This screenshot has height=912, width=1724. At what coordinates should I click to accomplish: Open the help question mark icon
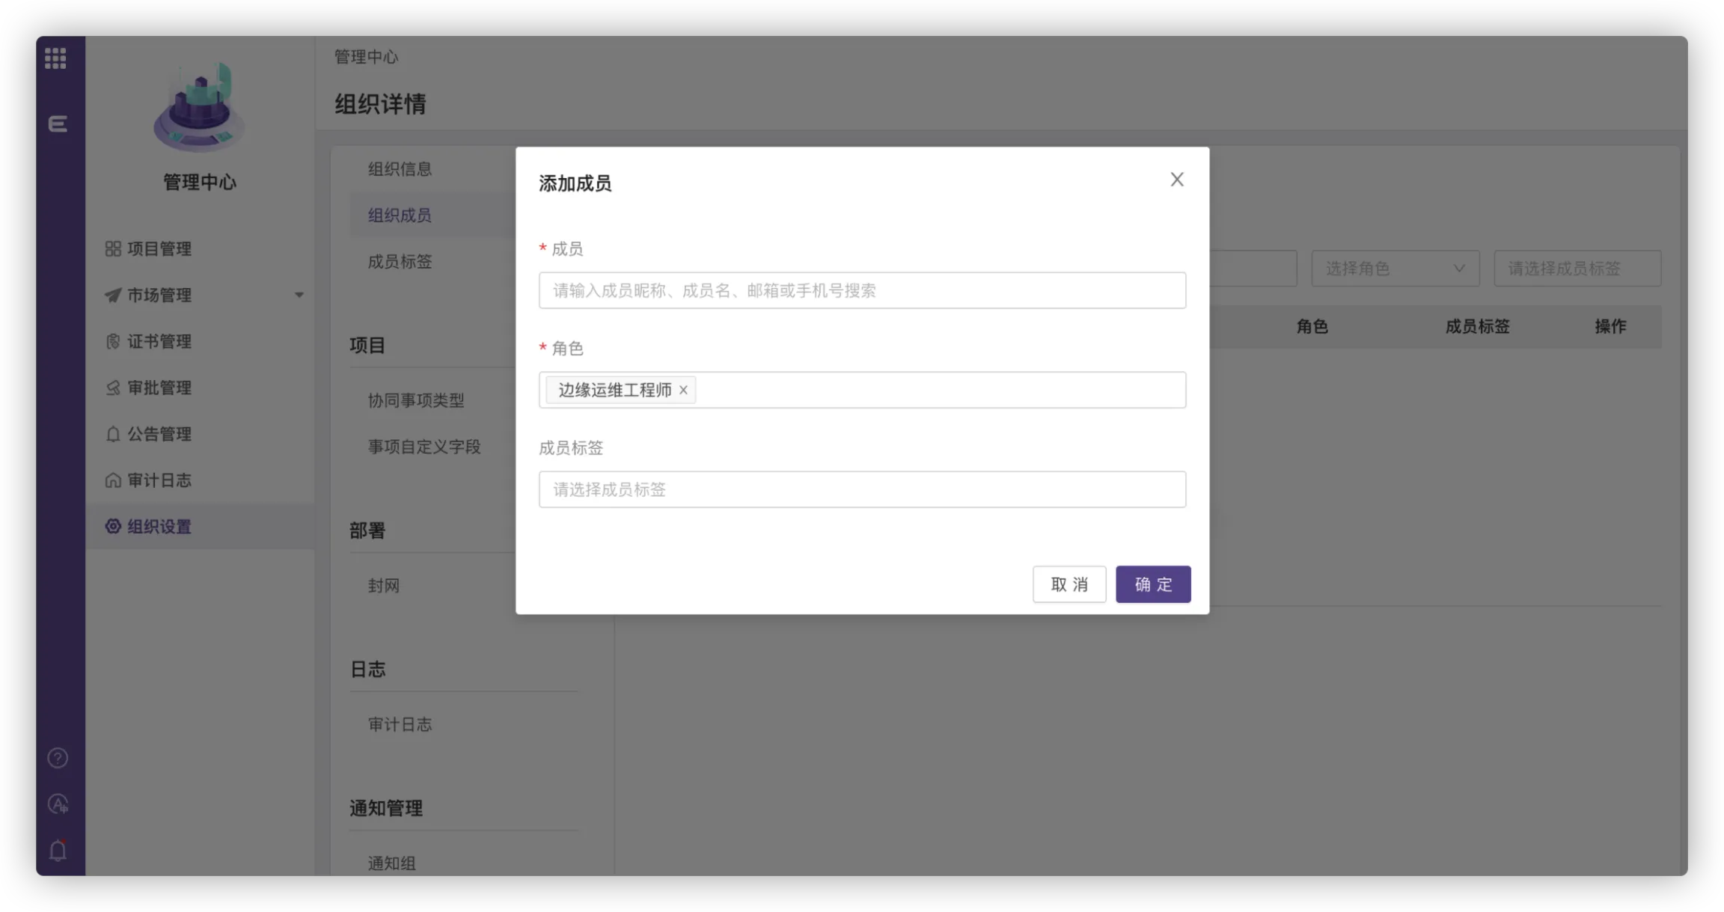(x=58, y=758)
